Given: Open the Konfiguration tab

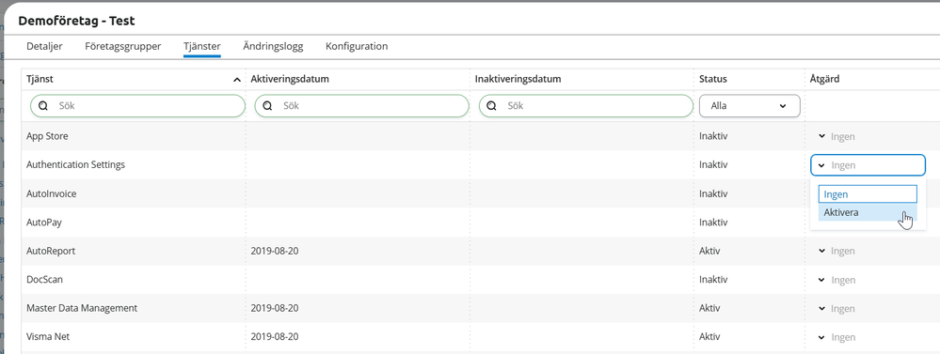Looking at the screenshot, I should click(x=357, y=46).
